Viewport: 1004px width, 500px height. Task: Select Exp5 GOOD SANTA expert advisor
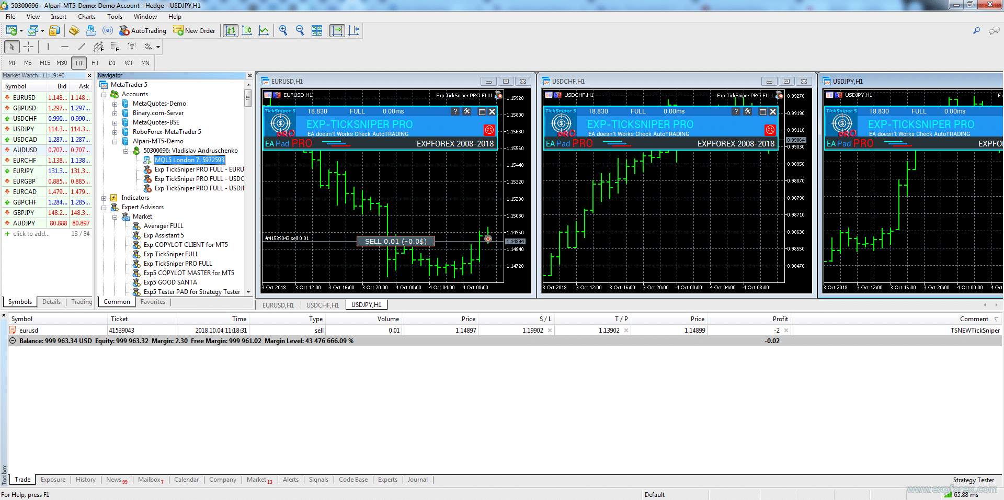(x=170, y=282)
